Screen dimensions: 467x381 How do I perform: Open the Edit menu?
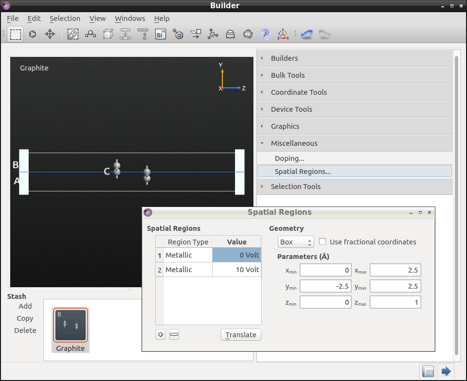pos(34,18)
